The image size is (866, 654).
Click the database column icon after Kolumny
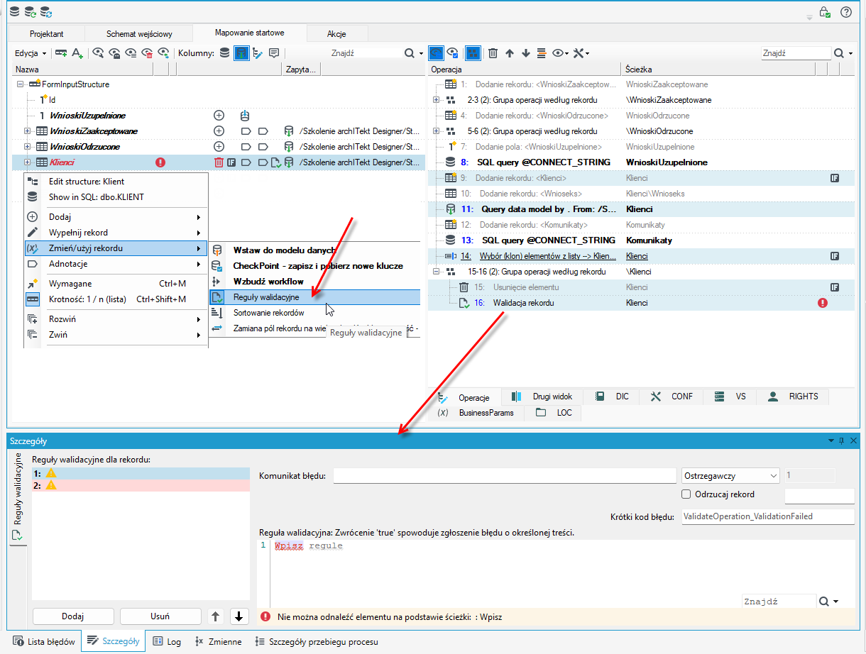224,53
